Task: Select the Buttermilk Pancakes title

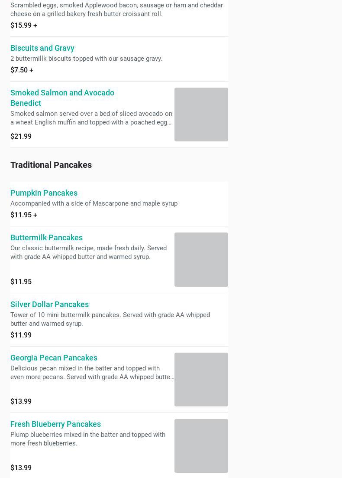Action: coord(46,238)
